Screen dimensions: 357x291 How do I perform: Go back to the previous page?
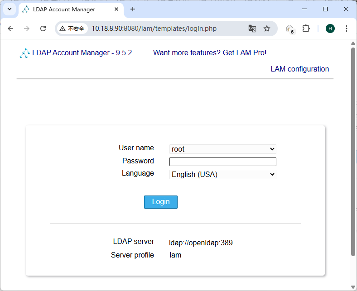tap(10, 29)
